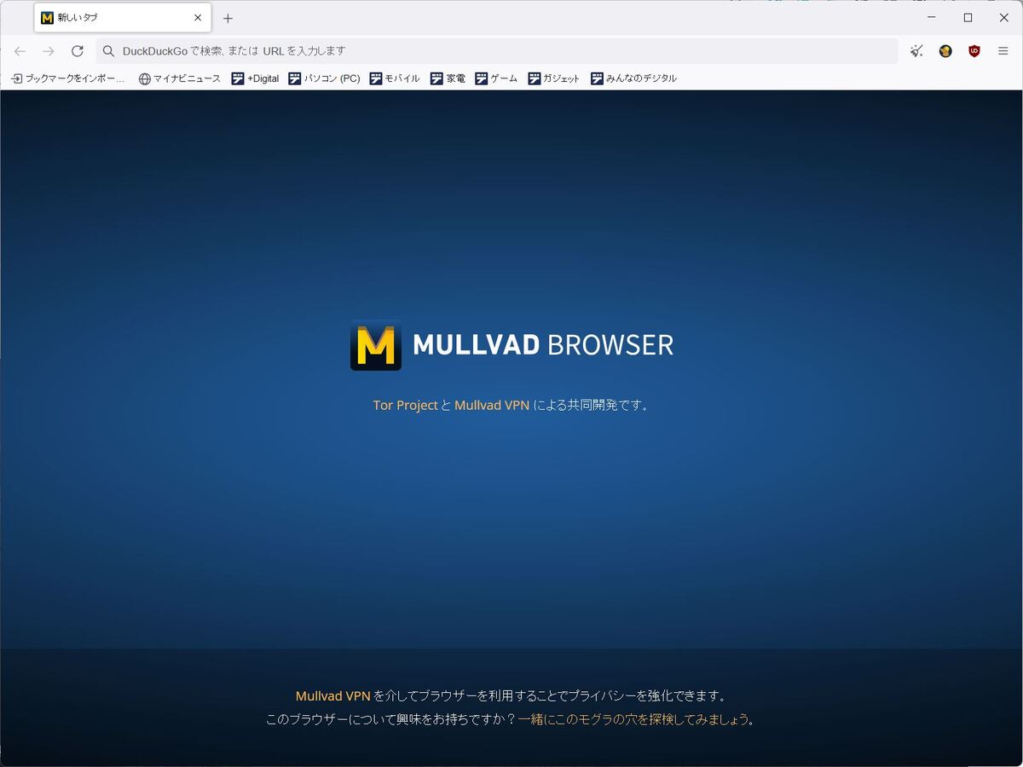Minimize the browser window

tap(932, 18)
